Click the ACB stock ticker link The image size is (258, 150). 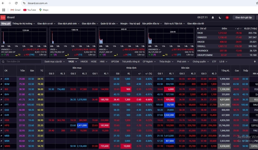click(6, 79)
